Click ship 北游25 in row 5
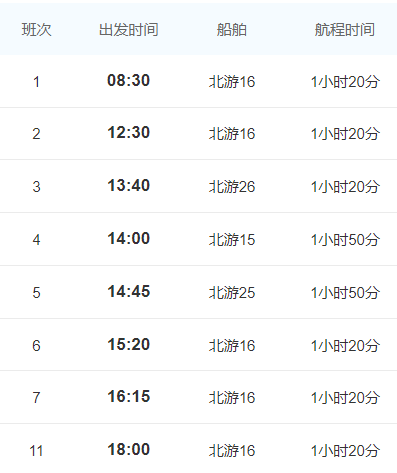This screenshot has height=473, width=397. click(232, 293)
